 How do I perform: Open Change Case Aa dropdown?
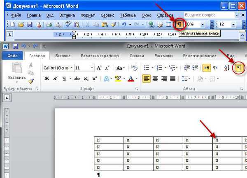[121, 68]
